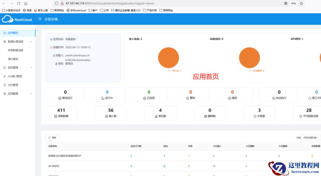Open API接口管理 in the sidebar

pyautogui.click(x=14, y=76)
